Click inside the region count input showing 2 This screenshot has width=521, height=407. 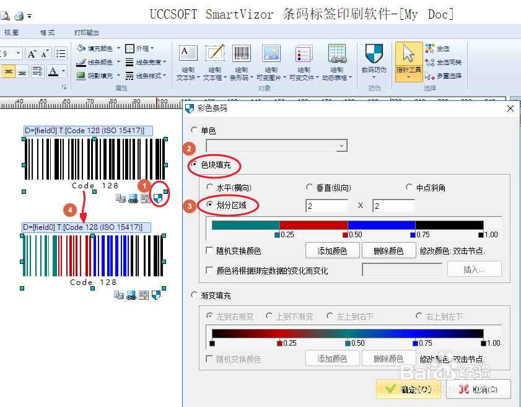pos(326,204)
